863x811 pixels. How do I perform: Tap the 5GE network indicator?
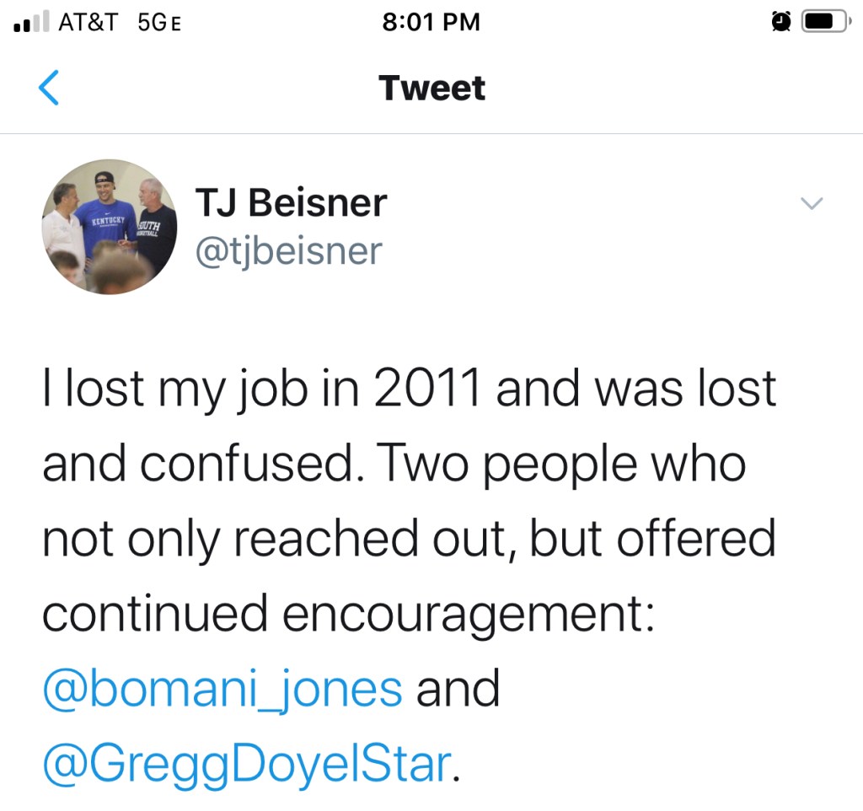click(158, 23)
